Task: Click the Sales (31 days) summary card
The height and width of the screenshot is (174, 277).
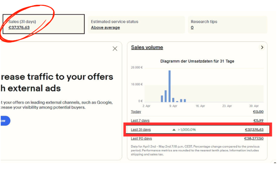Action: [x=44, y=24]
